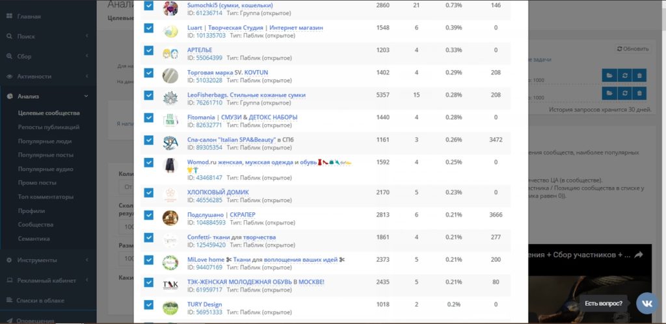Click the Womod.ru community avatar
Image resolution: width=666 pixels, height=324 pixels.
pos(170,166)
